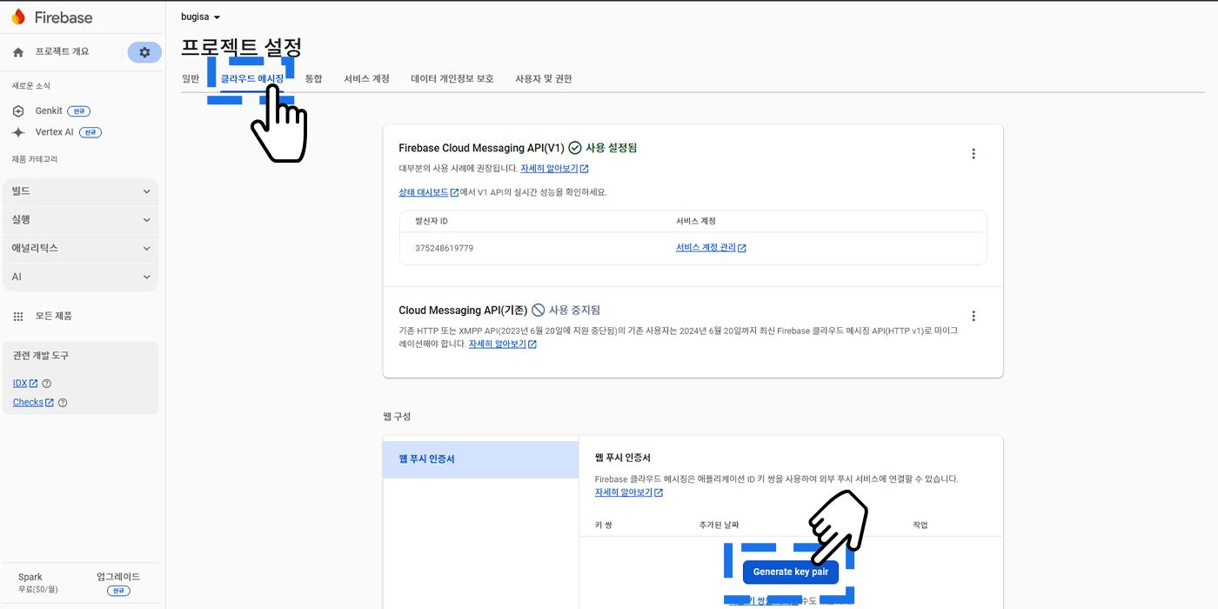Click the Genkit hexagon icon
This screenshot has height=609, width=1218.
coord(18,111)
